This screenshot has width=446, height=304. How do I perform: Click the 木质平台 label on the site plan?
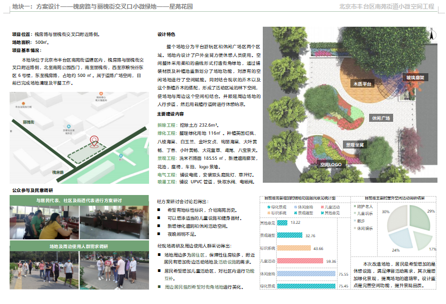[362, 84]
